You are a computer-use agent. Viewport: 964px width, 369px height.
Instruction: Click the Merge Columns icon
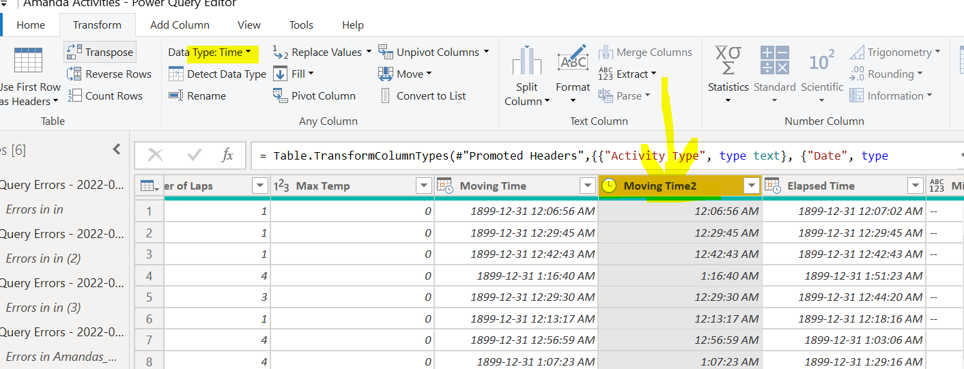click(606, 52)
